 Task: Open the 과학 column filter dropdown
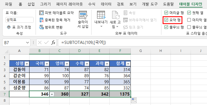coord(107,64)
